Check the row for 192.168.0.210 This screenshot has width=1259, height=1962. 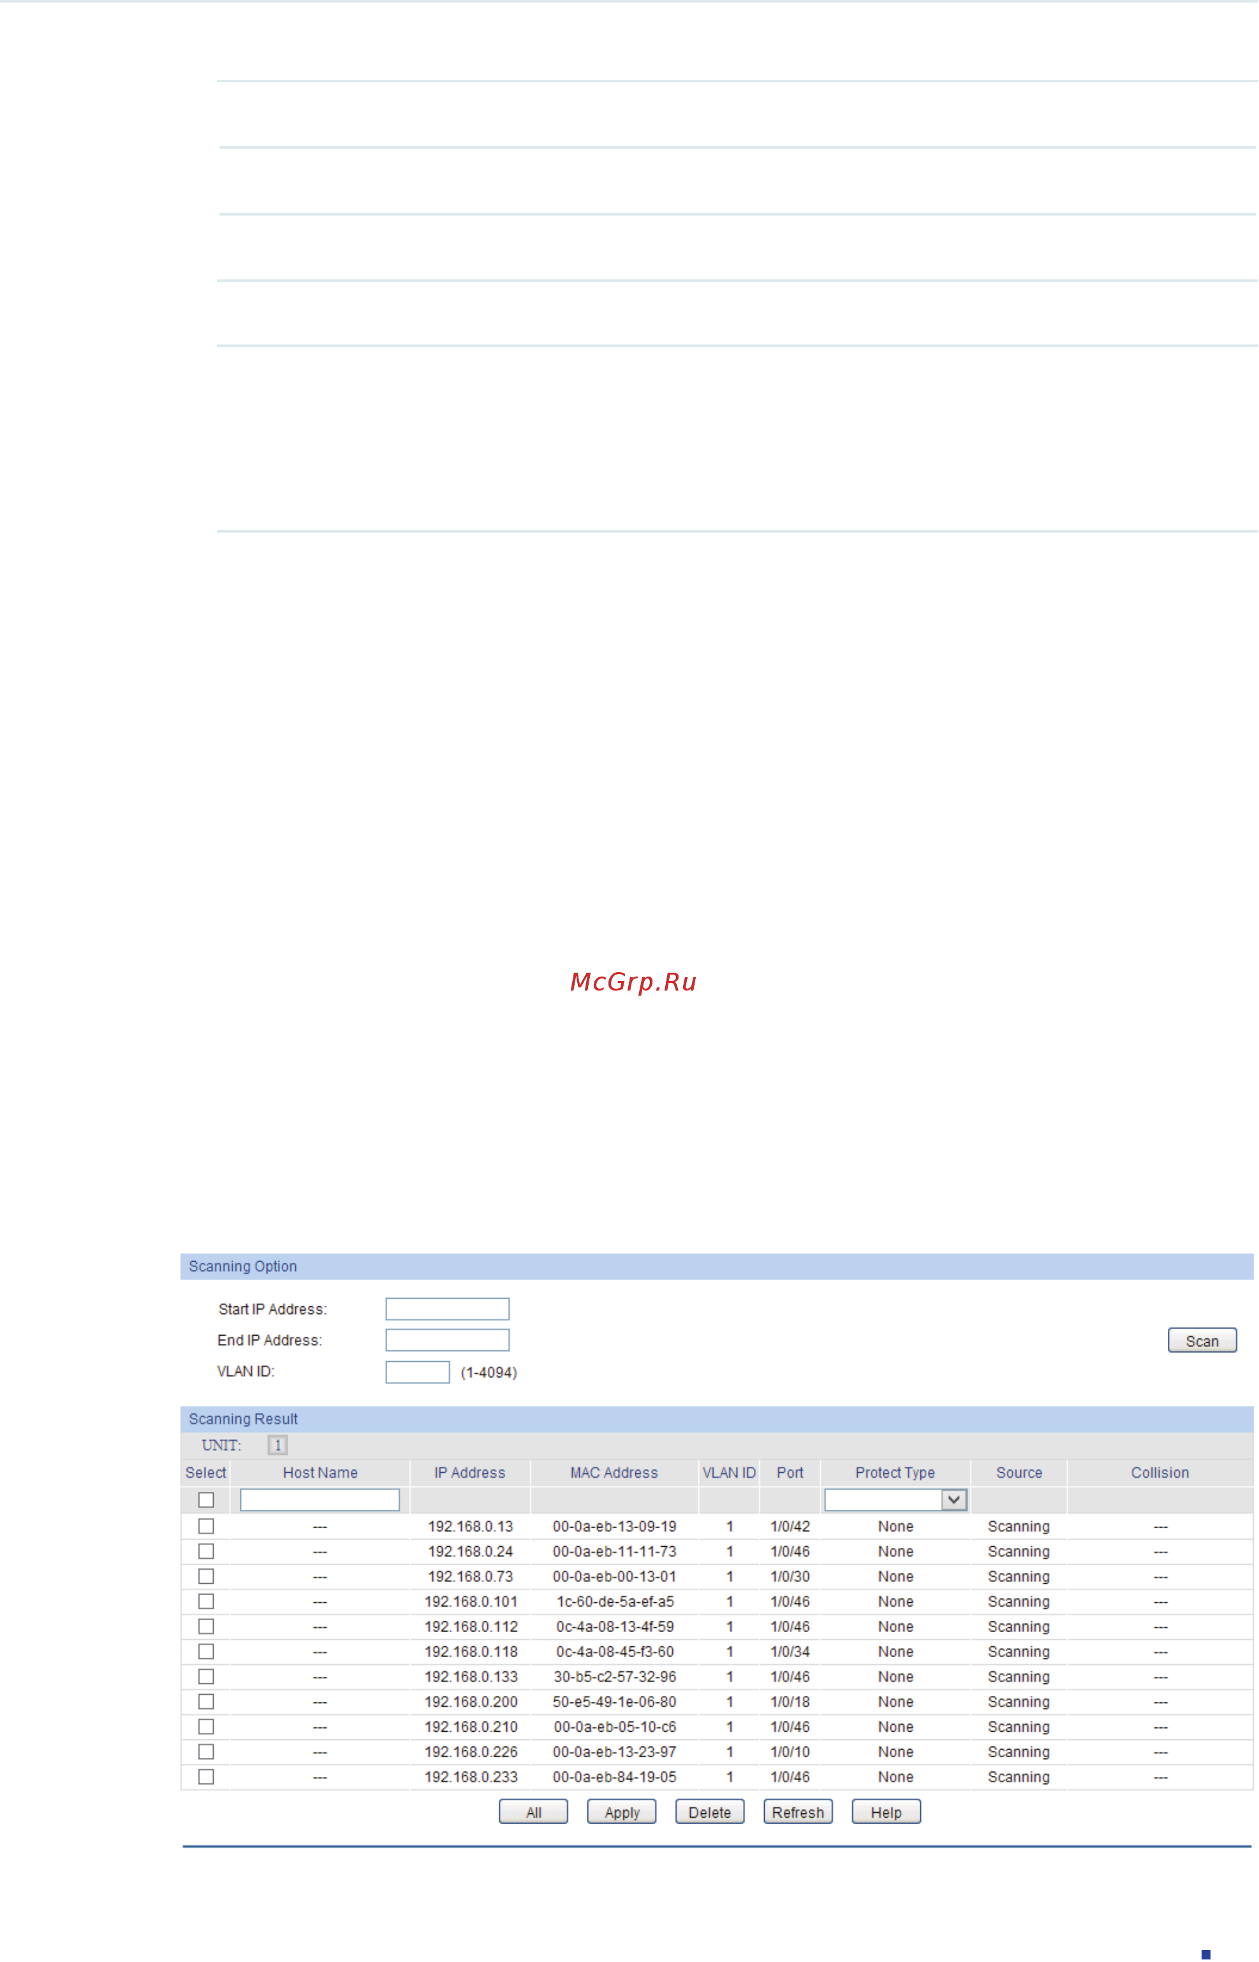coord(206,1727)
